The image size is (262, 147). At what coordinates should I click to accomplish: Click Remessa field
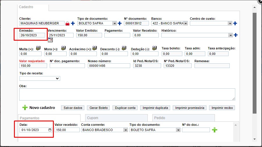(212, 66)
